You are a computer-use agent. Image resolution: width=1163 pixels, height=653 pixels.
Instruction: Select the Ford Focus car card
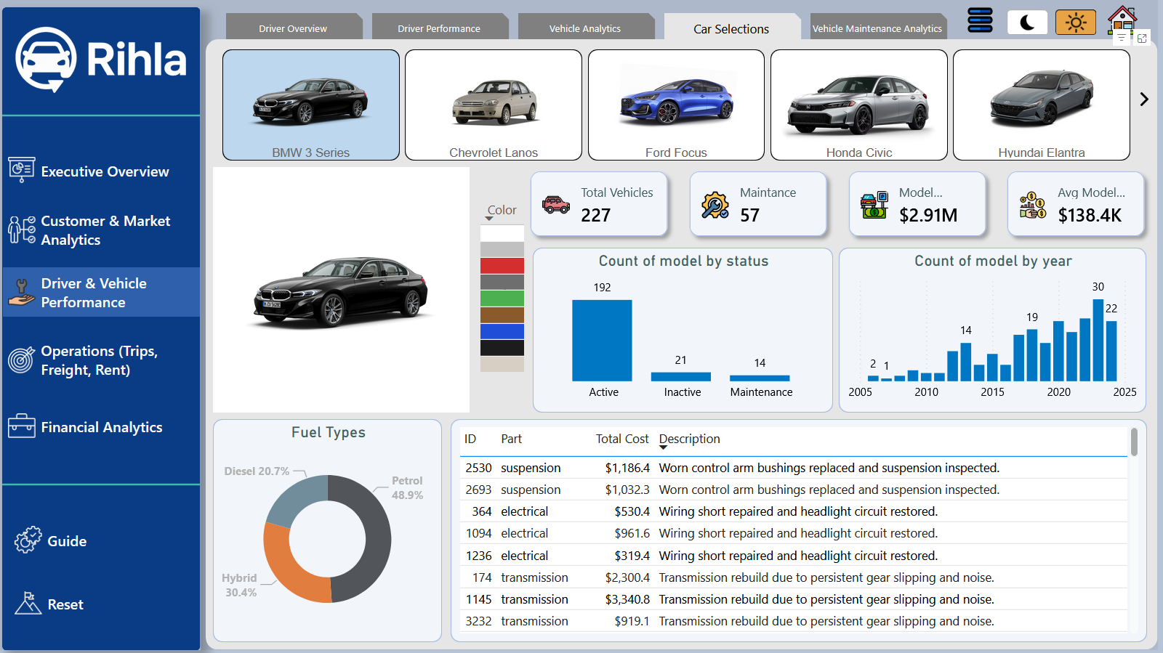(676, 105)
